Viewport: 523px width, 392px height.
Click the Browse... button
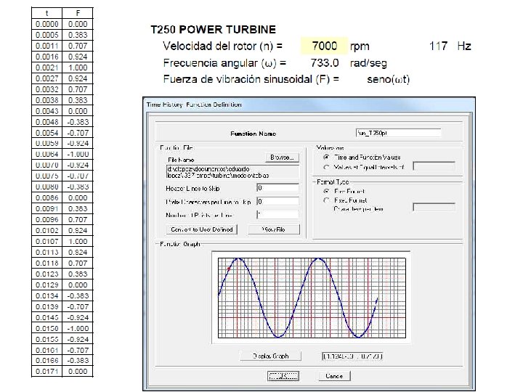[x=282, y=158]
